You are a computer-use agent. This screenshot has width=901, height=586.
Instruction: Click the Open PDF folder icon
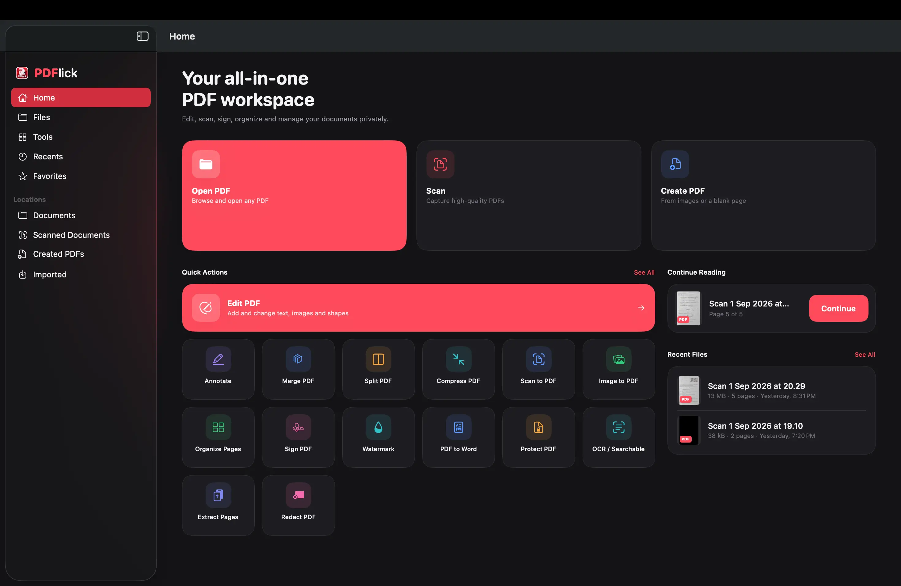pos(206,164)
